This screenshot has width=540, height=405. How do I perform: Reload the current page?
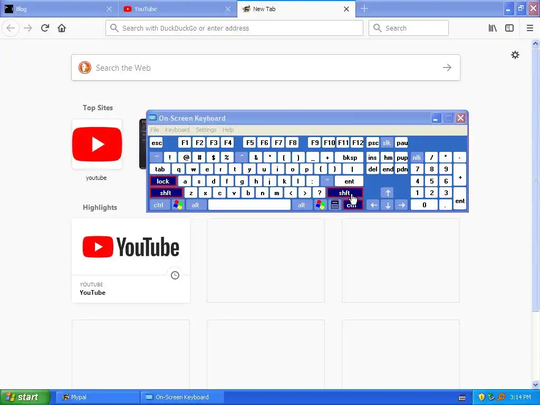(45, 28)
